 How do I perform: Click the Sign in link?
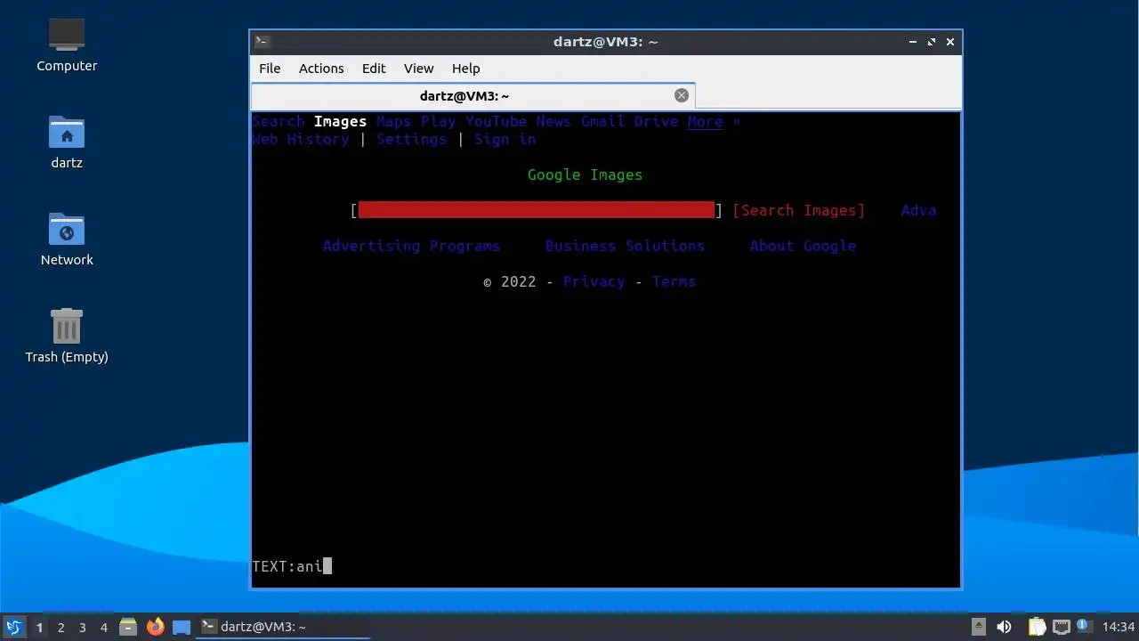[x=505, y=139]
